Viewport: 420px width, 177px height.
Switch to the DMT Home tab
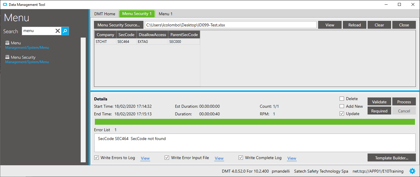[x=105, y=14]
